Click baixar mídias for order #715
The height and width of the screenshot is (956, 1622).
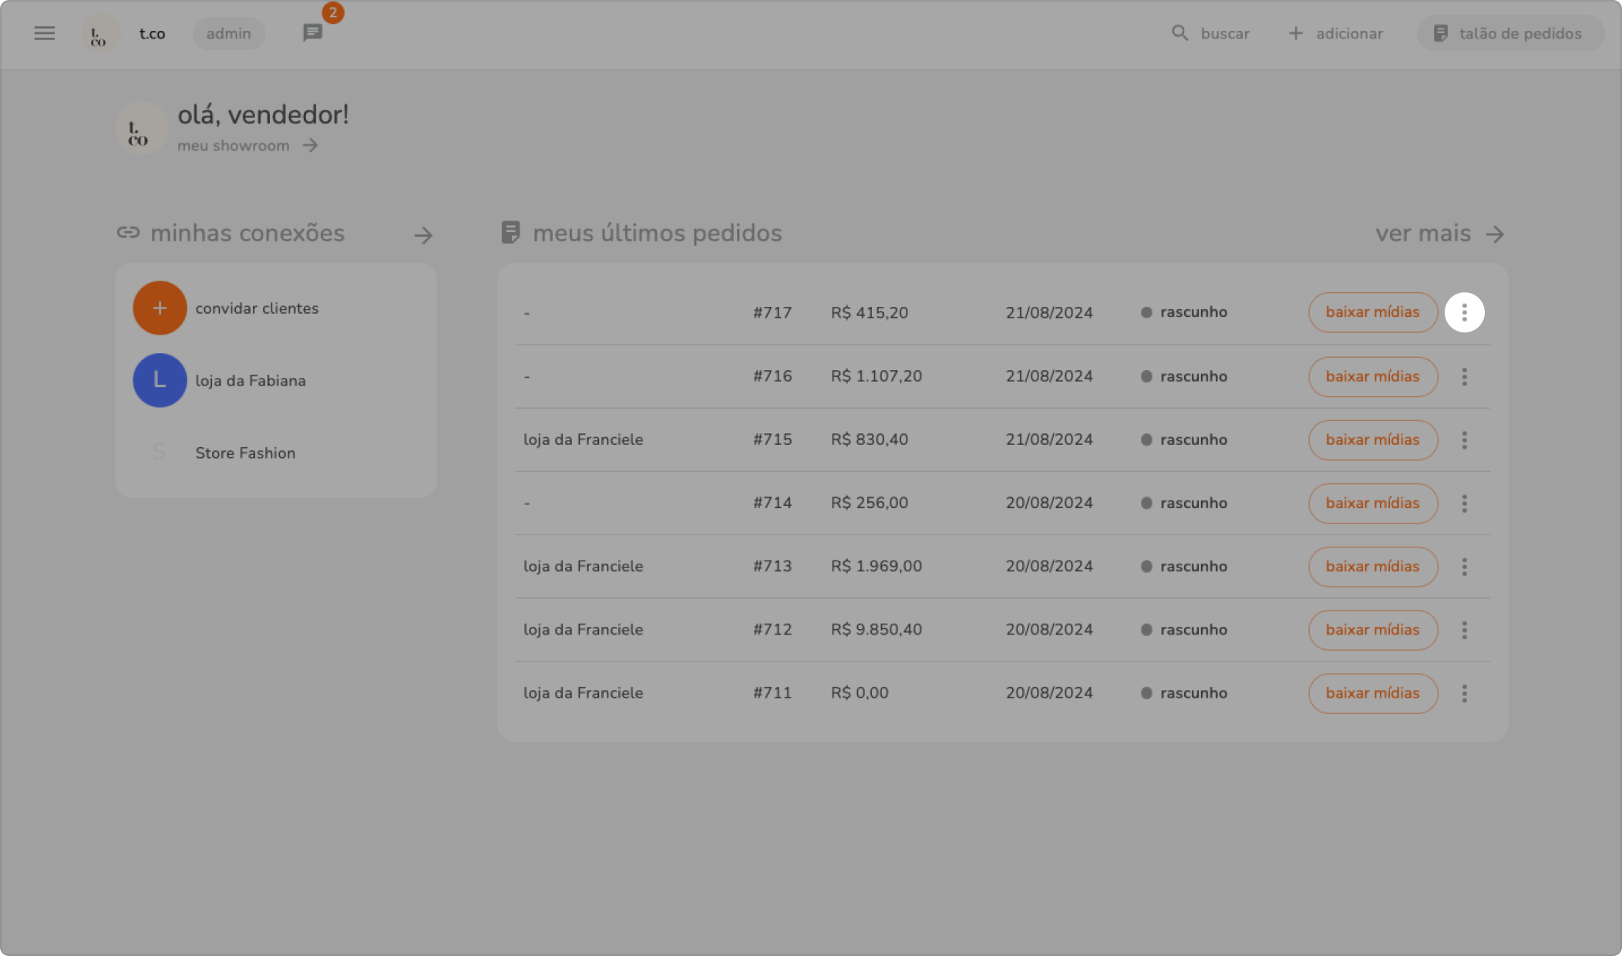1372,439
